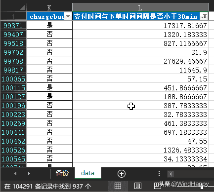
Task: Click the Select All corner triangle
Action: click(x=22, y=7)
